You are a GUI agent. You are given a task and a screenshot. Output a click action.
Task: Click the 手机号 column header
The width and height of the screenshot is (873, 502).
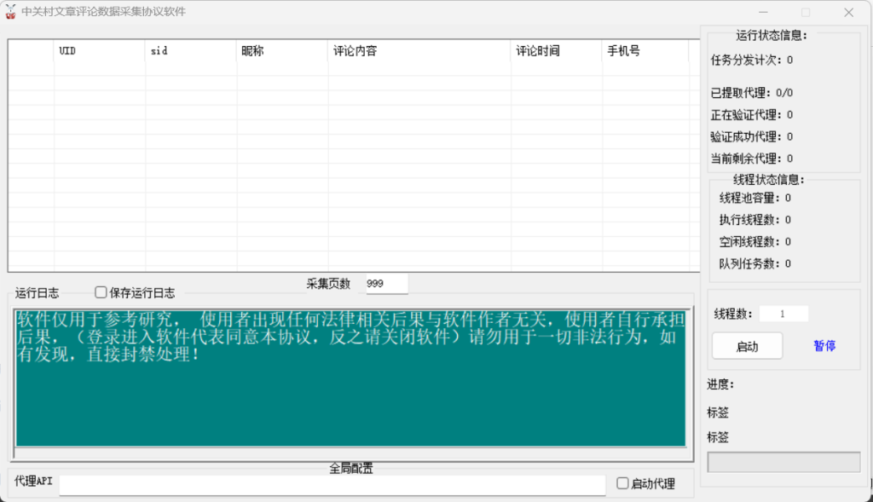click(x=645, y=51)
